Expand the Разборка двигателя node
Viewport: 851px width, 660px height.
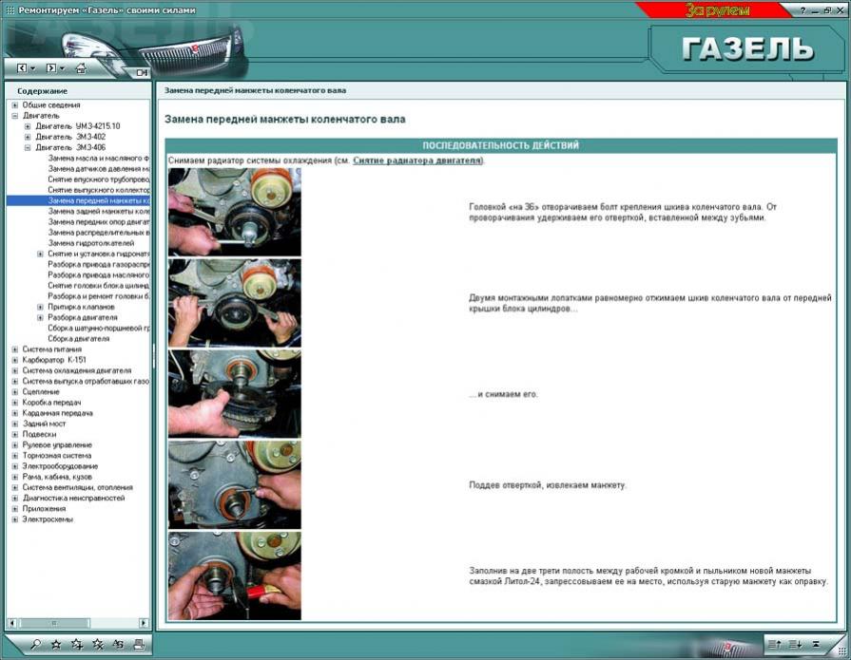tap(40, 317)
